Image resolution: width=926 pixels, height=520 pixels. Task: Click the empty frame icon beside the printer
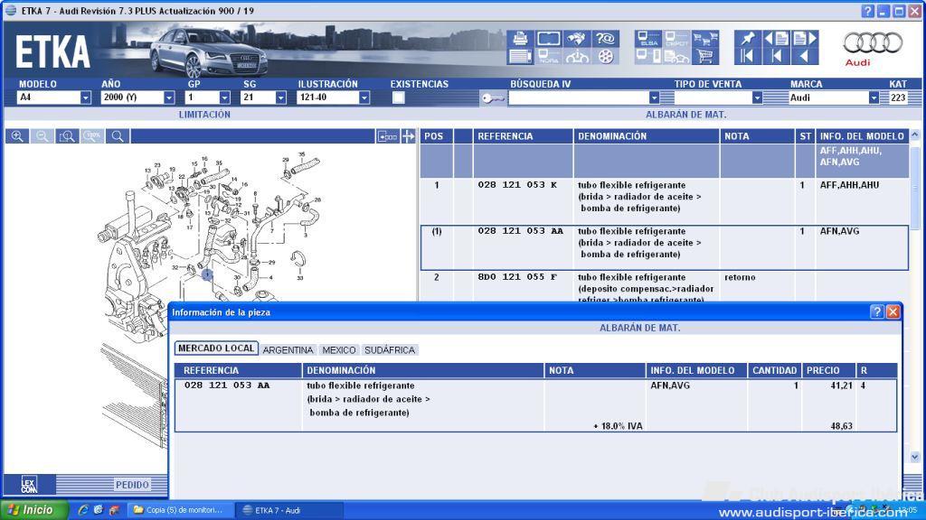pos(549,39)
